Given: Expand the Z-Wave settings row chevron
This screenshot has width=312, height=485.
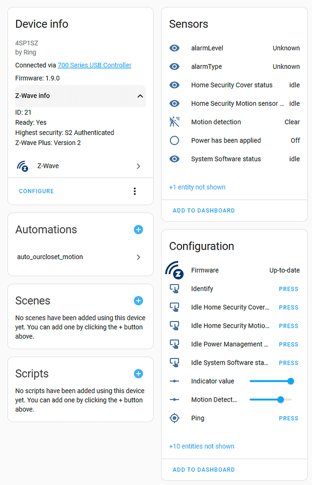Looking at the screenshot, I should [138, 166].
